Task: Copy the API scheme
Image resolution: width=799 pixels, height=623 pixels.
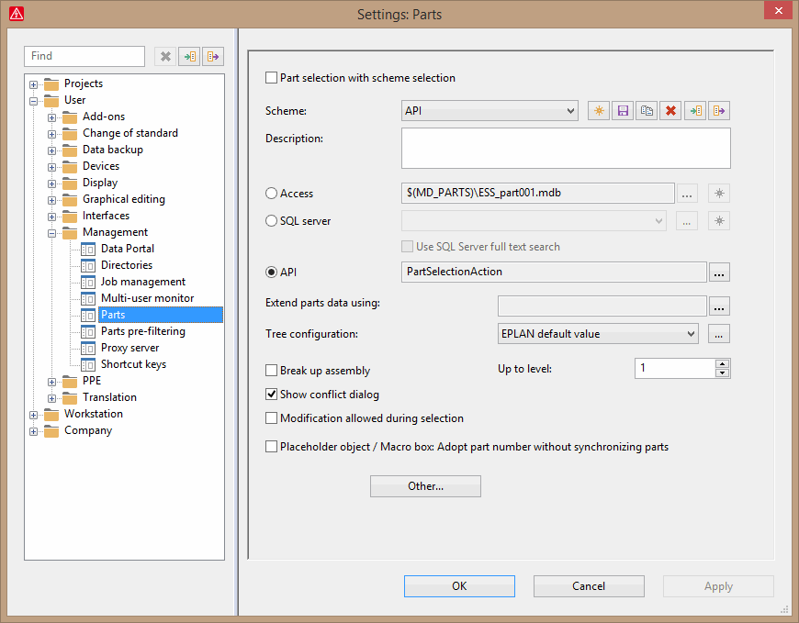Action: click(x=647, y=110)
